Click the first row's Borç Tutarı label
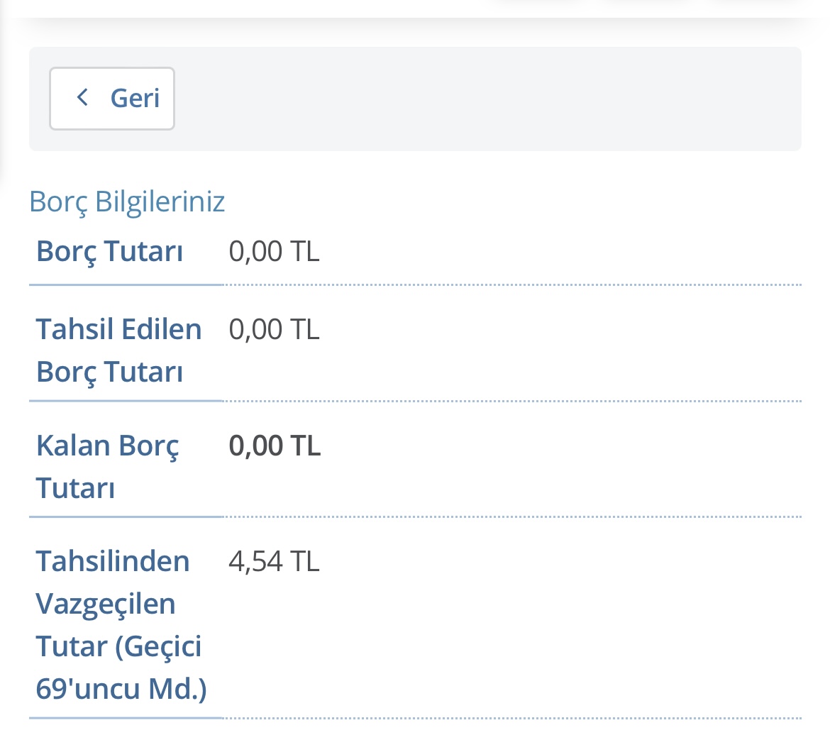 click(x=109, y=251)
